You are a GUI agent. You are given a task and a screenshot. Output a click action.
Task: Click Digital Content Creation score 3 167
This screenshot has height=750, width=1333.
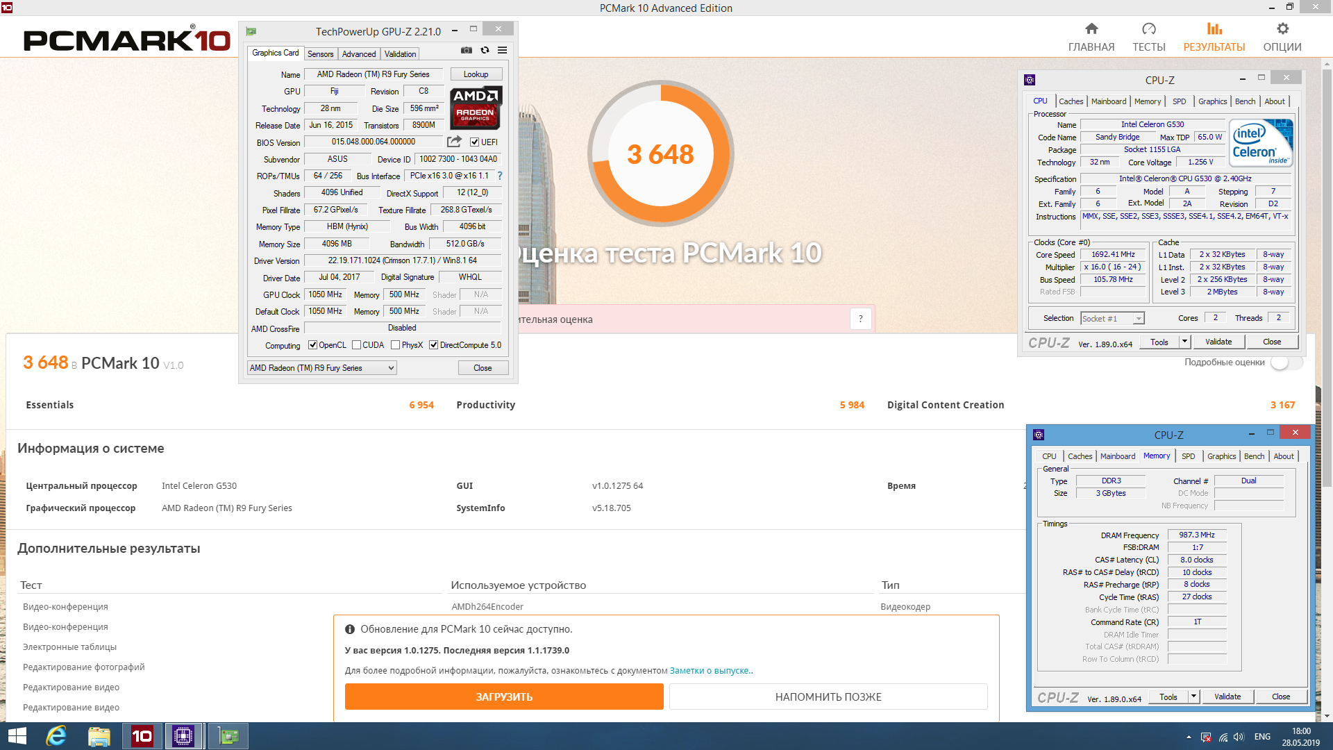pyautogui.click(x=1282, y=405)
